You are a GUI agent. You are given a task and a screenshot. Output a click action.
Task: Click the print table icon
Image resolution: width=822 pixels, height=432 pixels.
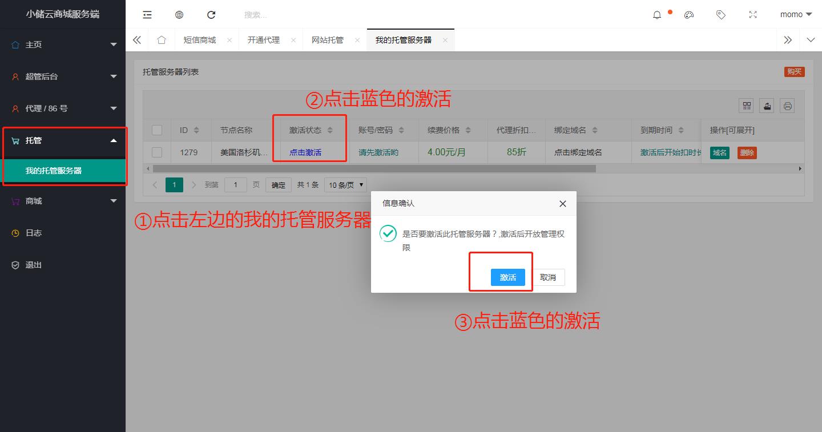click(x=788, y=106)
